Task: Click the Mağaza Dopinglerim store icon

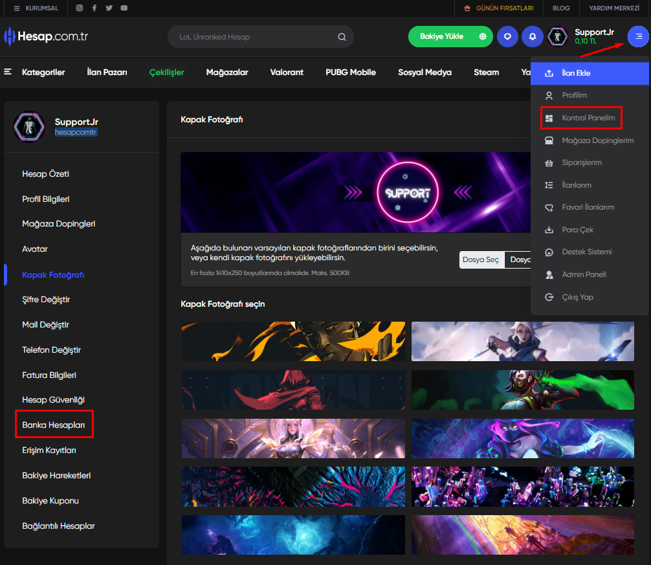Action: coord(549,140)
